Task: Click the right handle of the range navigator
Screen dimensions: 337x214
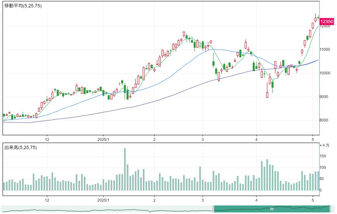Action: pos(330,209)
